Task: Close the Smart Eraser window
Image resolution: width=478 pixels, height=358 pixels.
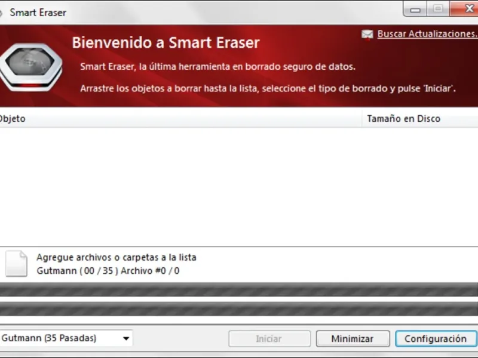Action: tap(465, 8)
